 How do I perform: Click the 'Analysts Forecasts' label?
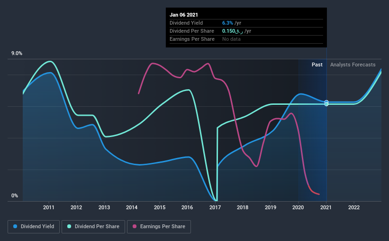pyautogui.click(x=353, y=65)
